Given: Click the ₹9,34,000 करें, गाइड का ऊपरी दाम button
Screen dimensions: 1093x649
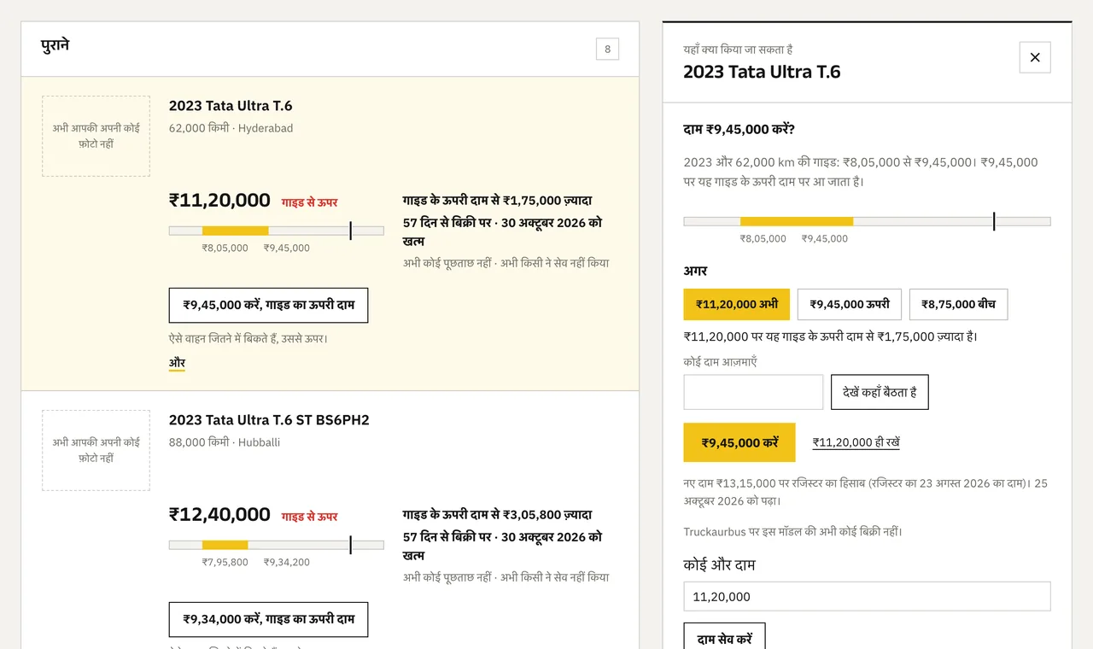Looking at the screenshot, I should (268, 619).
